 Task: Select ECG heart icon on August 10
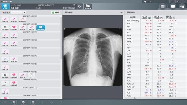(x=14, y=28)
